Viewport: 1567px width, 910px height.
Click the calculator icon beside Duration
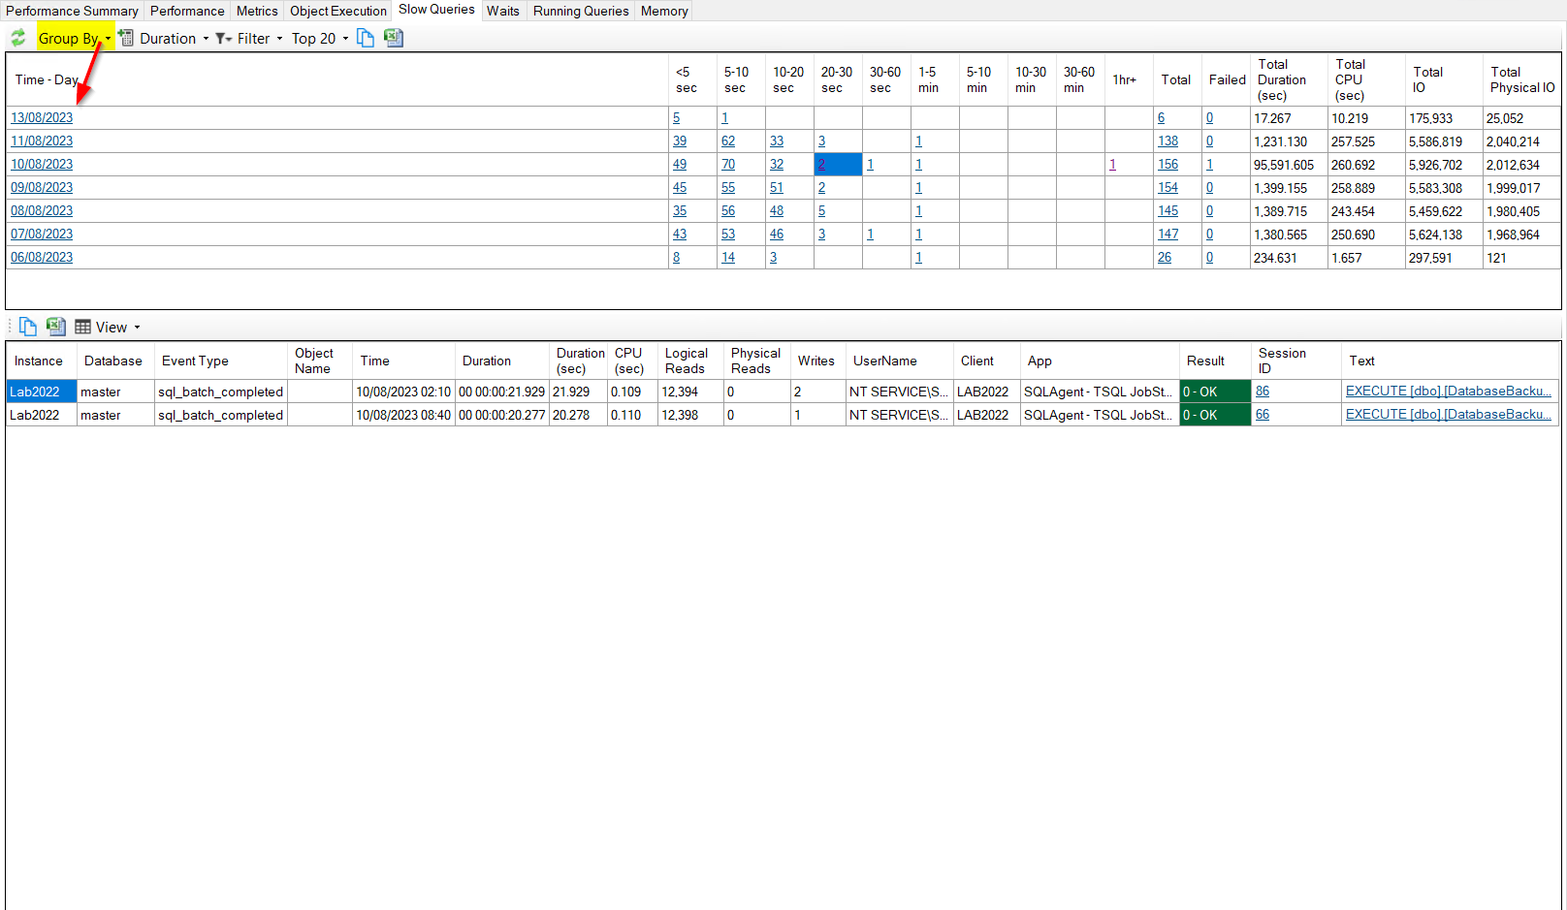click(126, 38)
